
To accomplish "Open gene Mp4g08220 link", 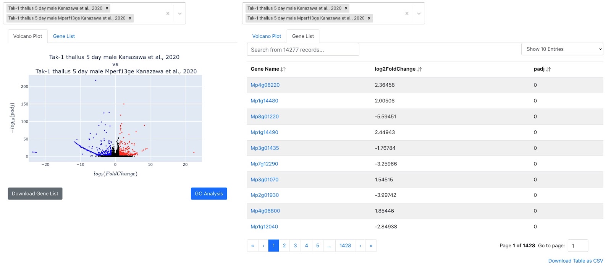I will 265,85.
